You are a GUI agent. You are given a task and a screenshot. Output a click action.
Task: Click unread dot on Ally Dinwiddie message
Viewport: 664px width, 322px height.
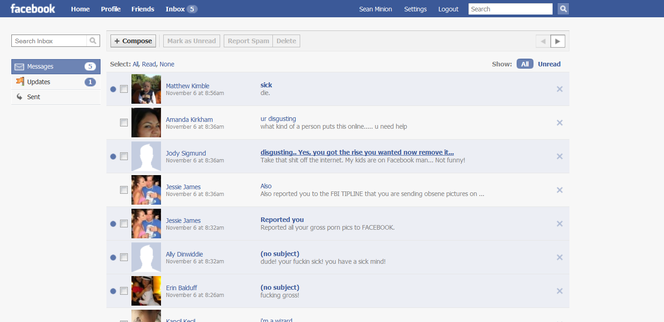(x=113, y=257)
